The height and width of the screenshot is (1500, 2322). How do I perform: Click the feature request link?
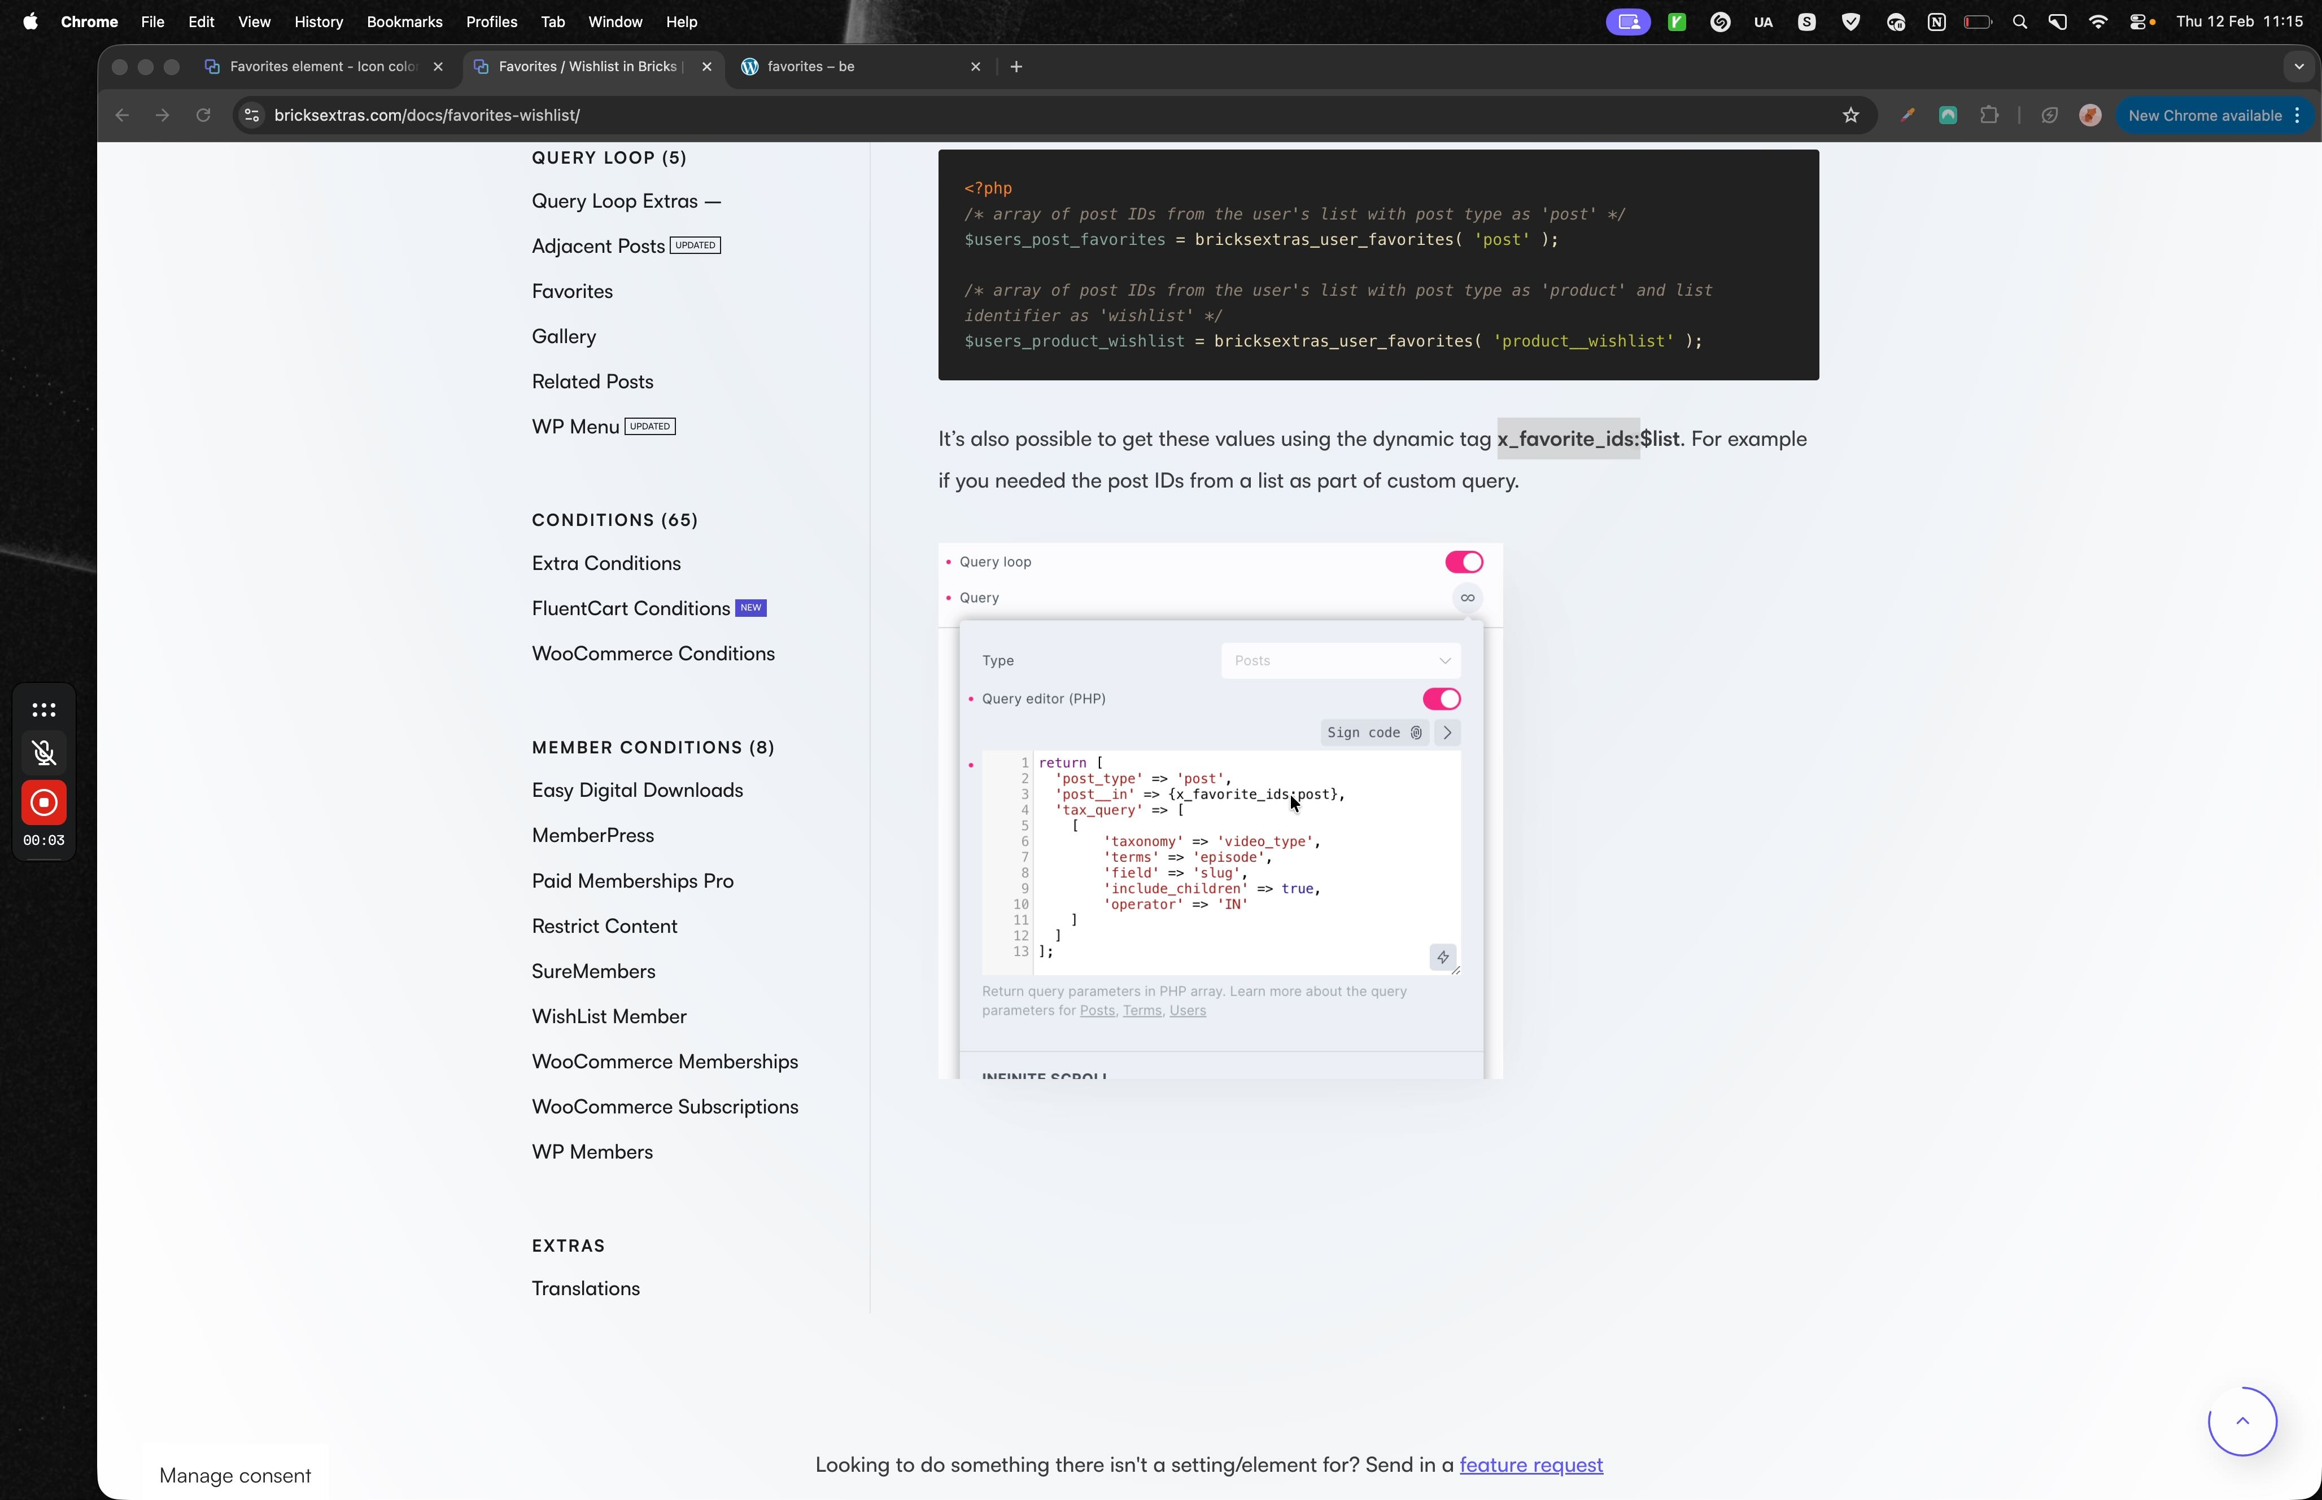pyautogui.click(x=1531, y=1465)
